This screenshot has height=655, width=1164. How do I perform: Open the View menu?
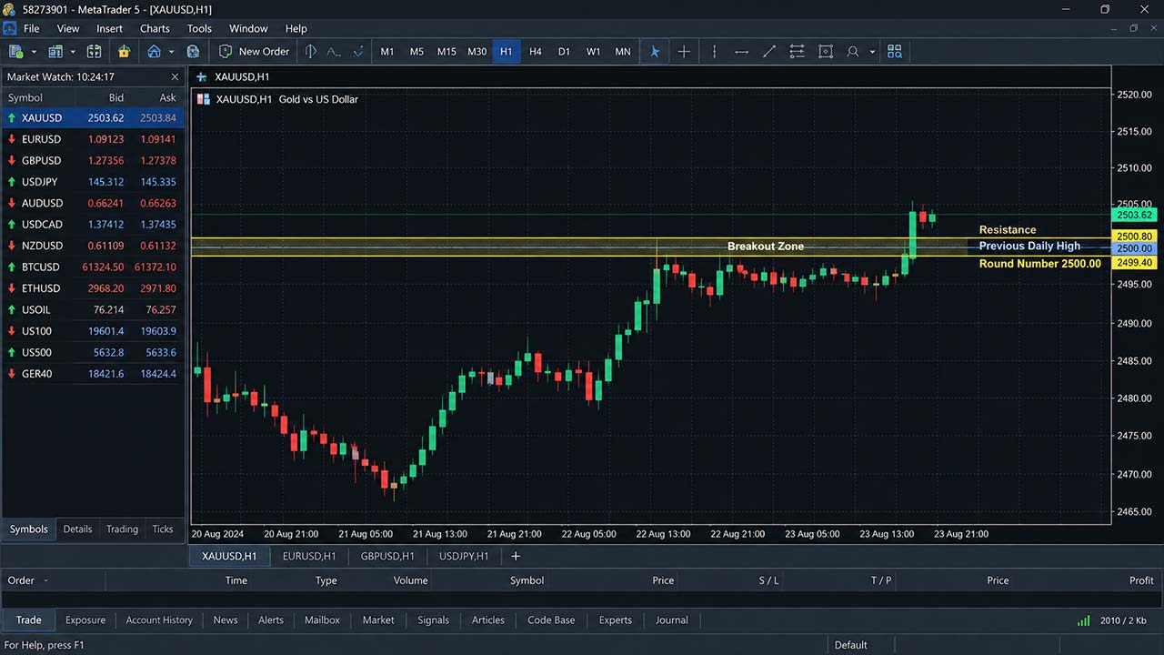[x=68, y=28]
